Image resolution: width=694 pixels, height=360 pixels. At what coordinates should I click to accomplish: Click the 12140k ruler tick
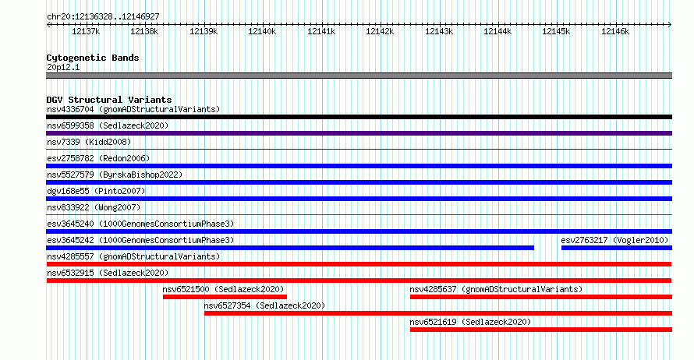coord(262,31)
